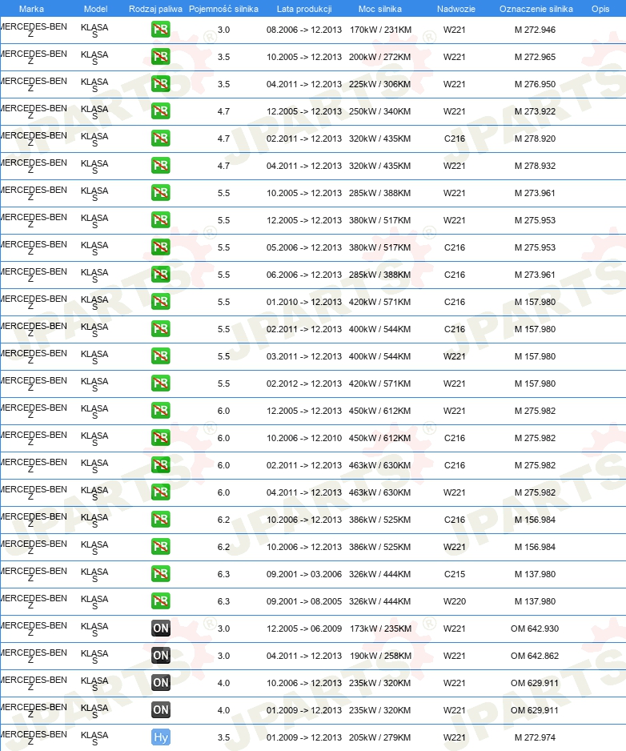Image resolution: width=626 pixels, height=751 pixels.
Task: Select engine code M 278.932
Action: (x=535, y=167)
